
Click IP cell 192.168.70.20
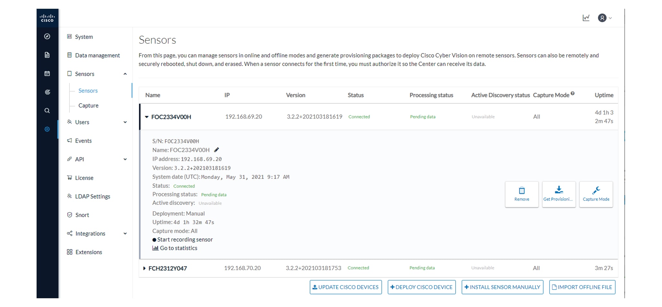tap(242, 268)
